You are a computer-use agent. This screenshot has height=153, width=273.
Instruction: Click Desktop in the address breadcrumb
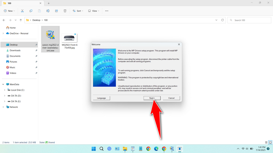36,20
